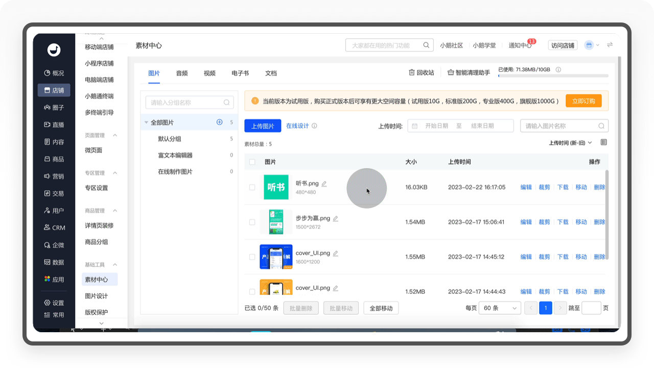The image size is (654, 368).
Task: Open the 在线设计 link
Action: pos(297,126)
